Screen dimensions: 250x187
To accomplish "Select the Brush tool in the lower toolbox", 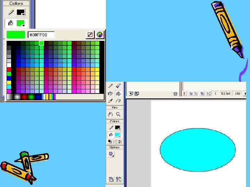I will point(118,86).
